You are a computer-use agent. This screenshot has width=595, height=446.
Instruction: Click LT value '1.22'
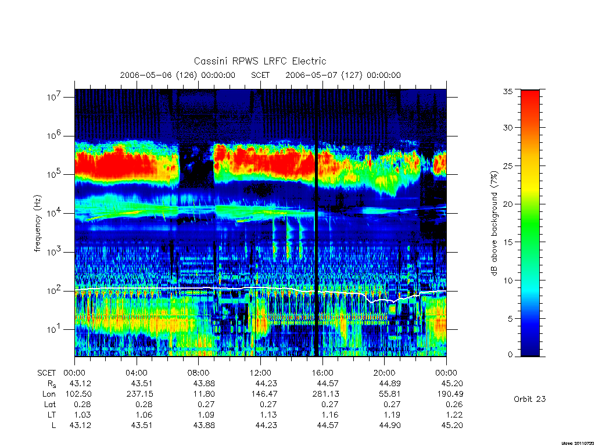[455, 415]
